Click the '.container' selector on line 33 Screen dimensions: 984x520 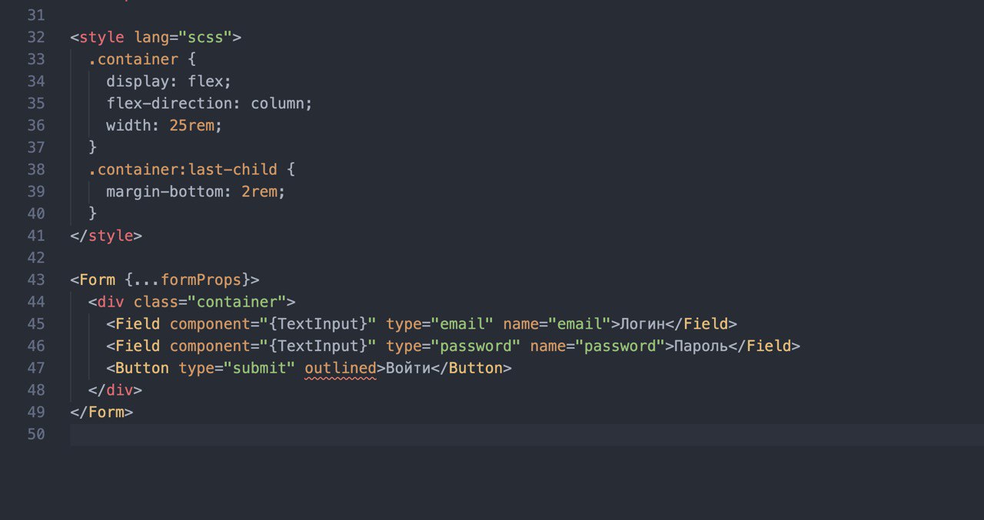pyautogui.click(x=133, y=59)
